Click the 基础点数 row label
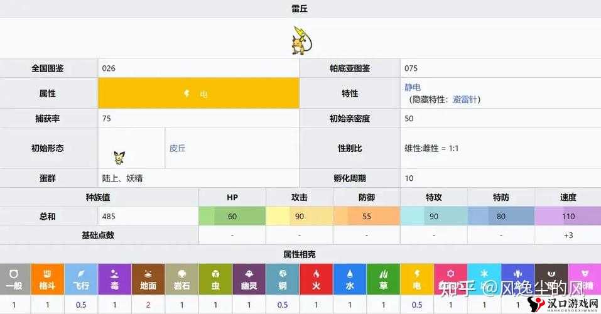This screenshot has height=314, width=601. click(x=99, y=235)
